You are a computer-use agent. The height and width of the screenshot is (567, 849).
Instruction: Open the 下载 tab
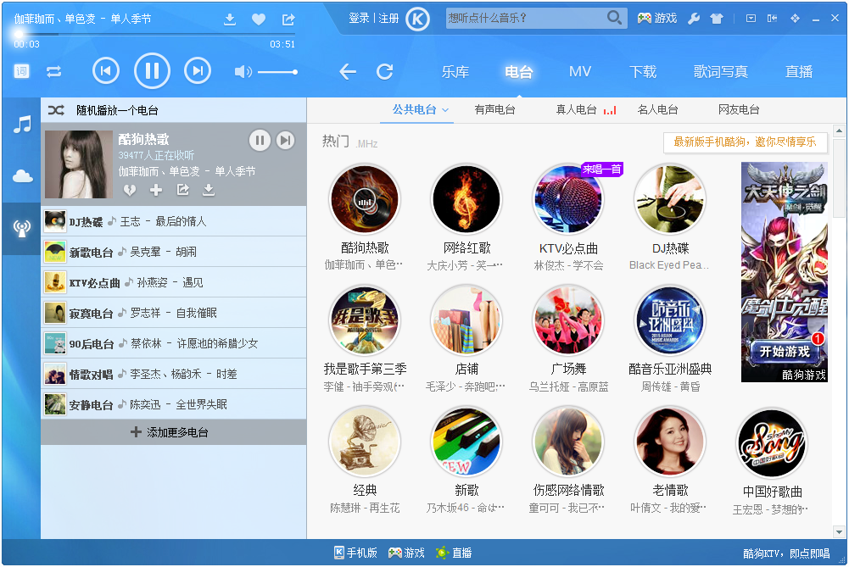(x=643, y=72)
